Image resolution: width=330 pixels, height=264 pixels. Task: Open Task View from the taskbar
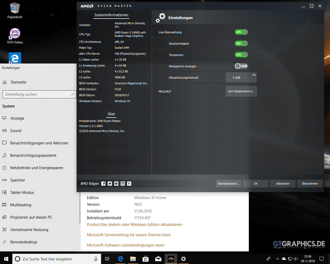(x=107, y=259)
